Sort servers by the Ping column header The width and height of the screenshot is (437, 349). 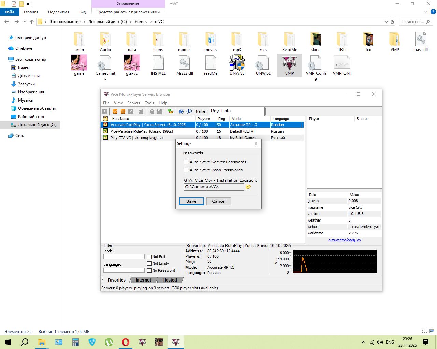pyautogui.click(x=223, y=119)
